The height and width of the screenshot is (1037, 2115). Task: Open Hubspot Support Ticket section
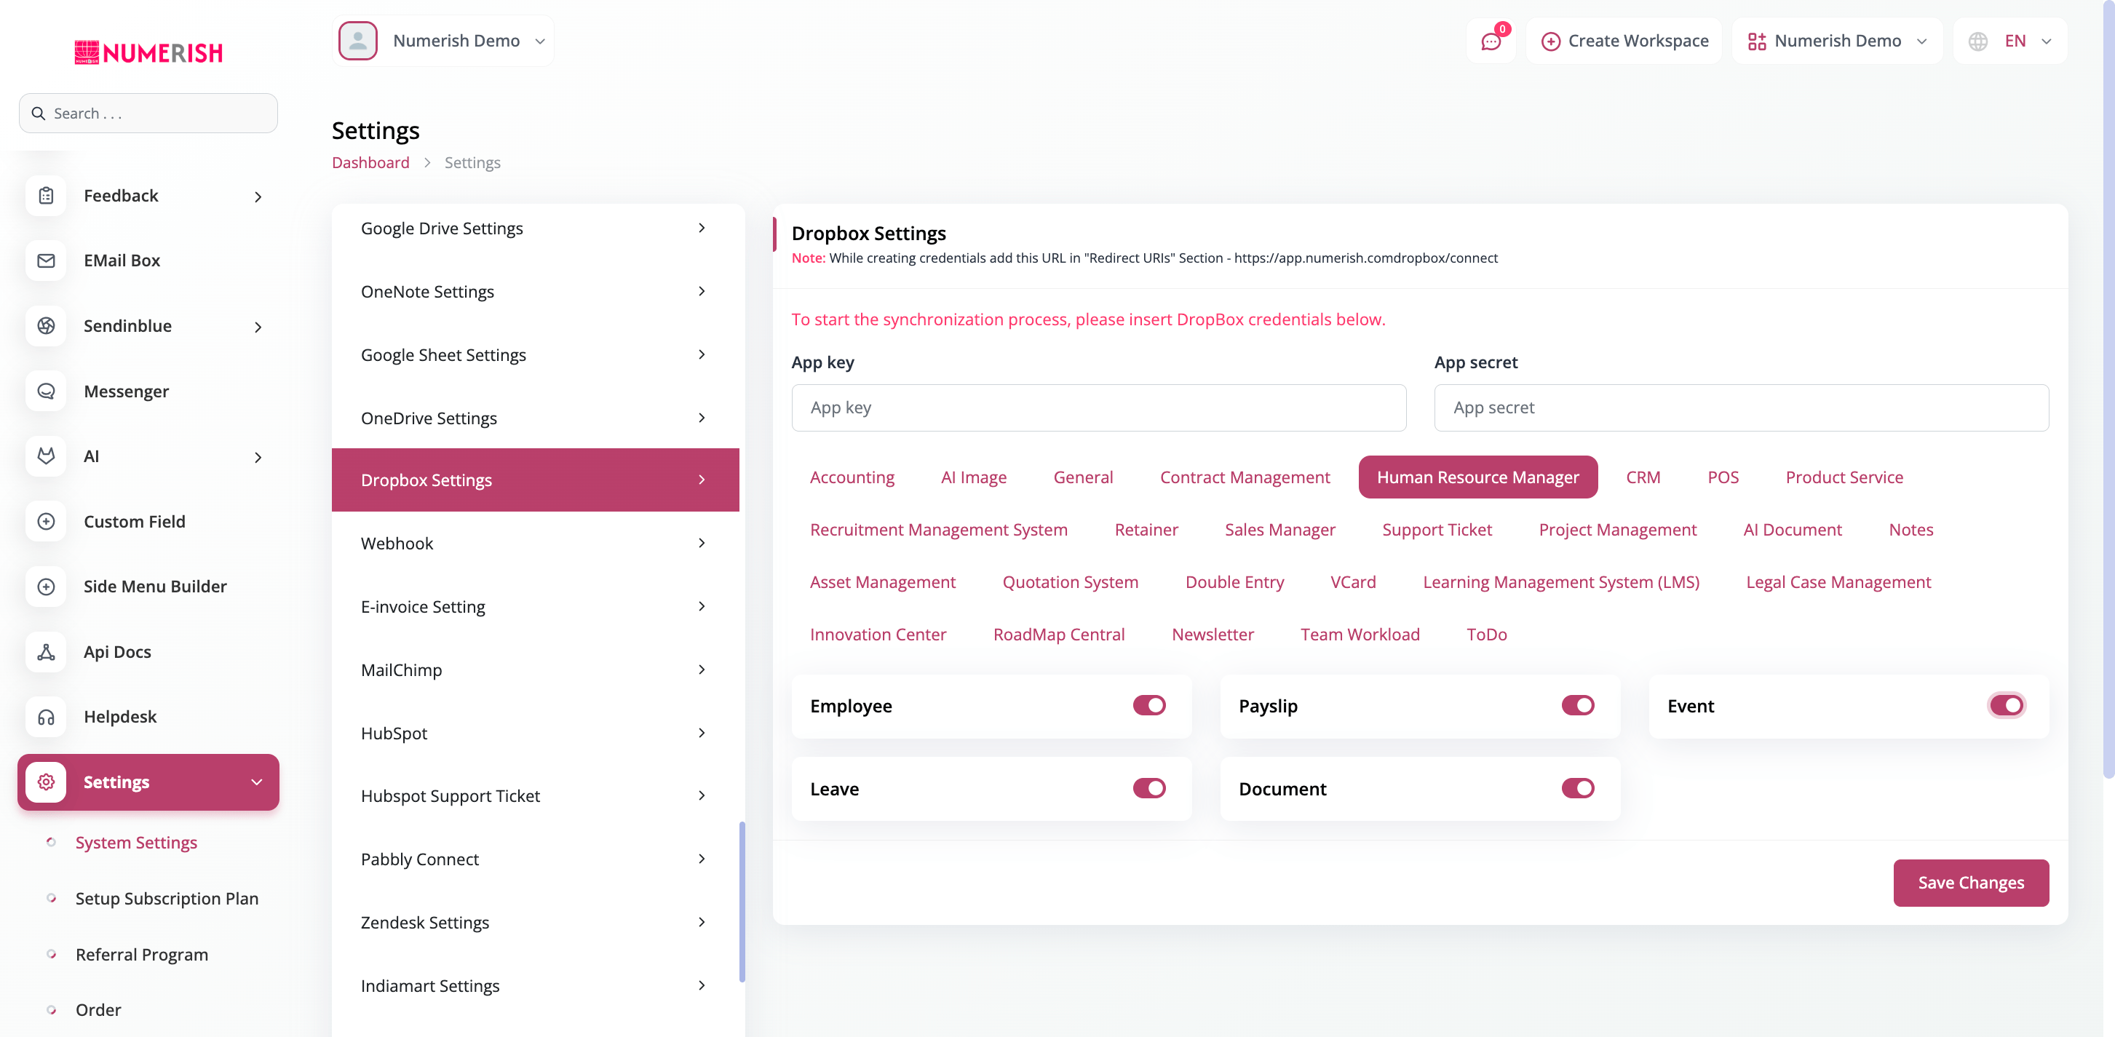tap(536, 795)
